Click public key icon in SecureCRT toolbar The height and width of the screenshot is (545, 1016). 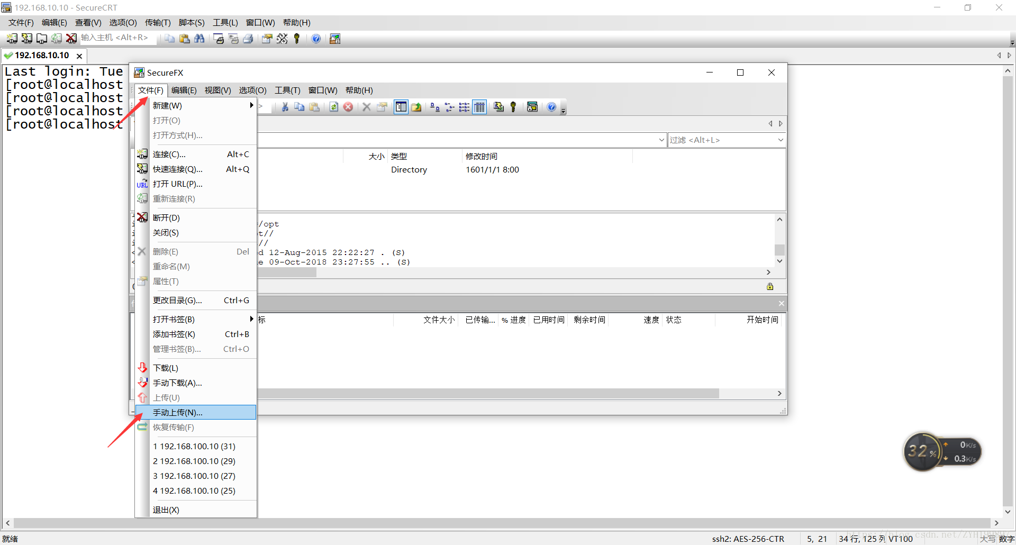point(297,39)
